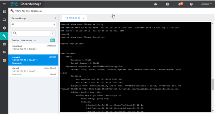Open the notifications bell icon
The width and height of the screenshot is (215, 114).
[179, 4]
